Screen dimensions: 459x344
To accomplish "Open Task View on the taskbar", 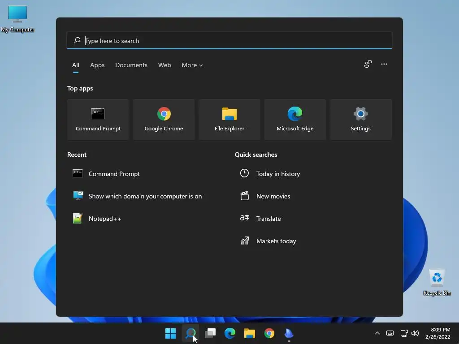I will point(210,333).
